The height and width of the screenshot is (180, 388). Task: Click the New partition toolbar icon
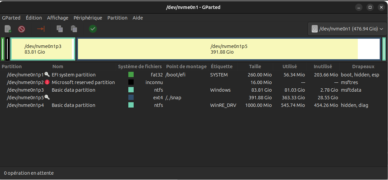(x=8, y=29)
